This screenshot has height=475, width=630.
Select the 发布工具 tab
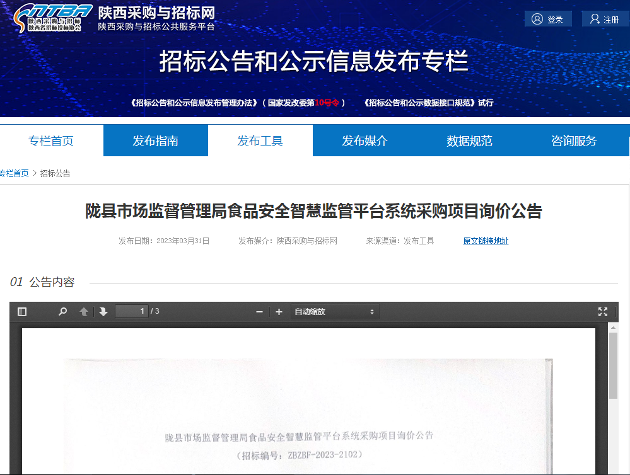260,140
